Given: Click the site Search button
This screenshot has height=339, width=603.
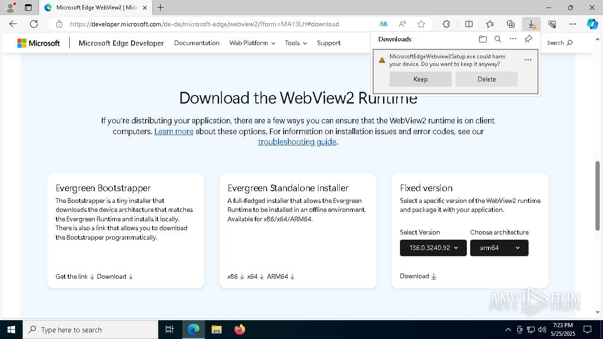Looking at the screenshot, I should (x=560, y=43).
